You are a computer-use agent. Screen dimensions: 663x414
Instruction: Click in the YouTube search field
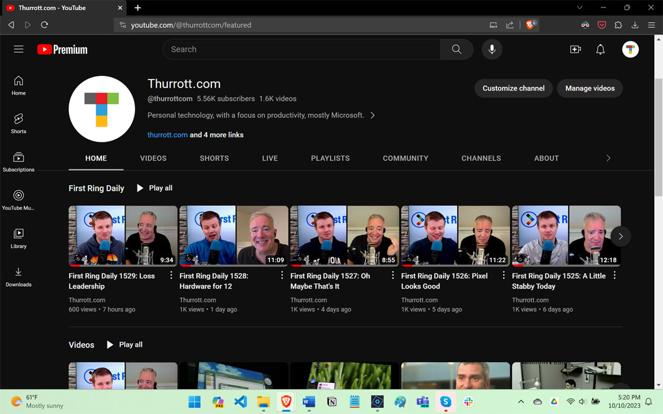(x=302, y=49)
